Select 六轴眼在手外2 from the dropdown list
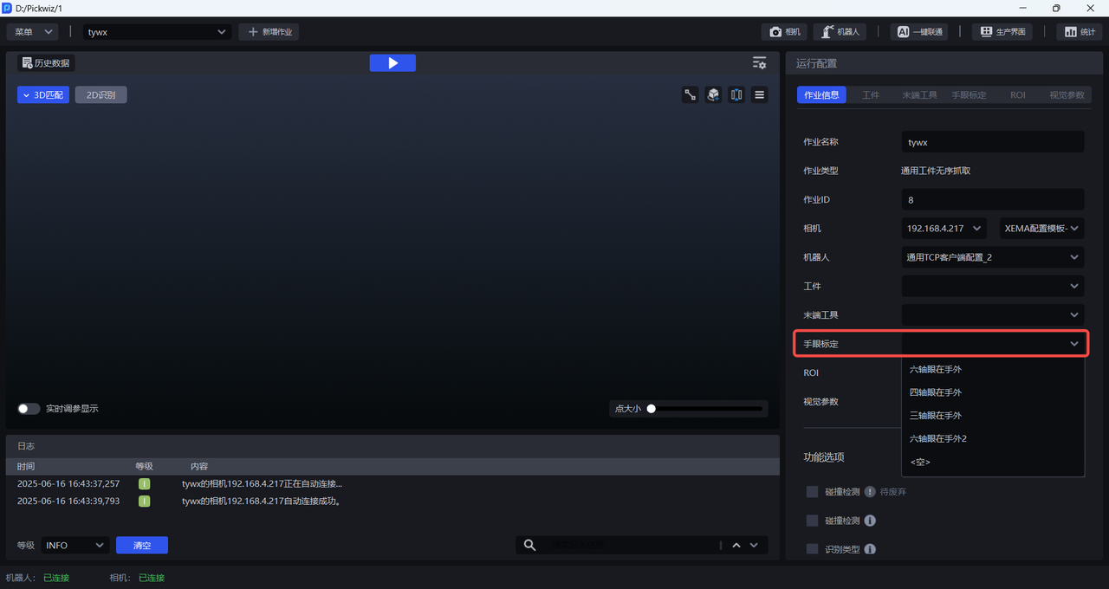 pyautogui.click(x=937, y=438)
